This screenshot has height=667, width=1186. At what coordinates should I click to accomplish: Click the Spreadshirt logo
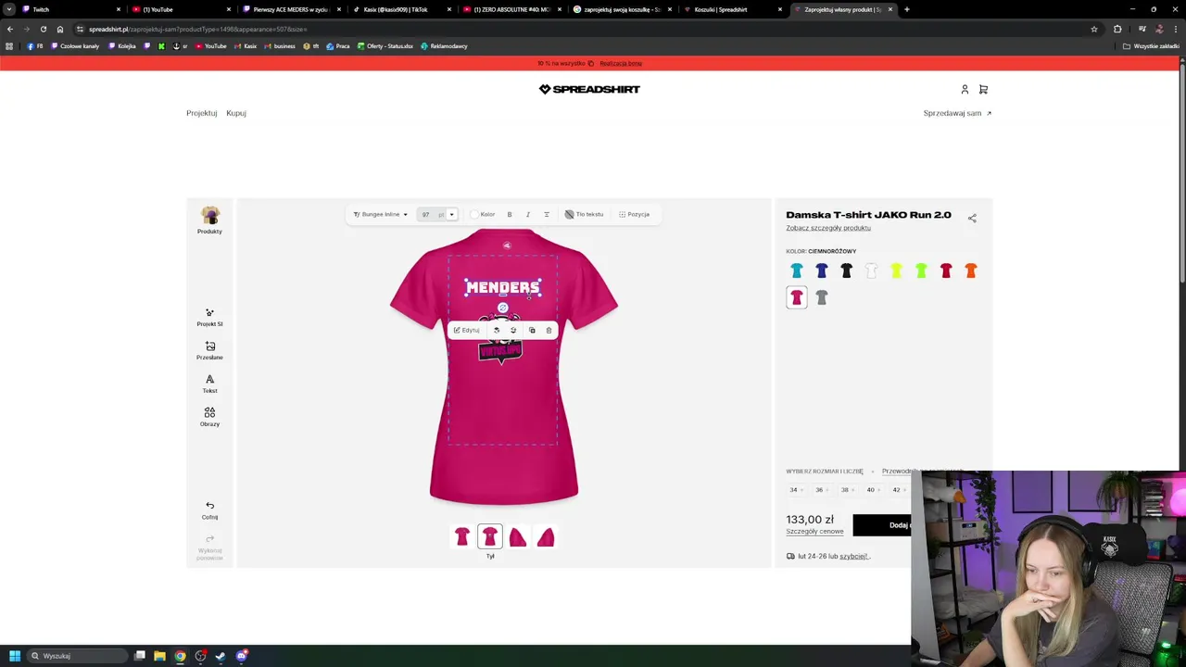tap(589, 89)
